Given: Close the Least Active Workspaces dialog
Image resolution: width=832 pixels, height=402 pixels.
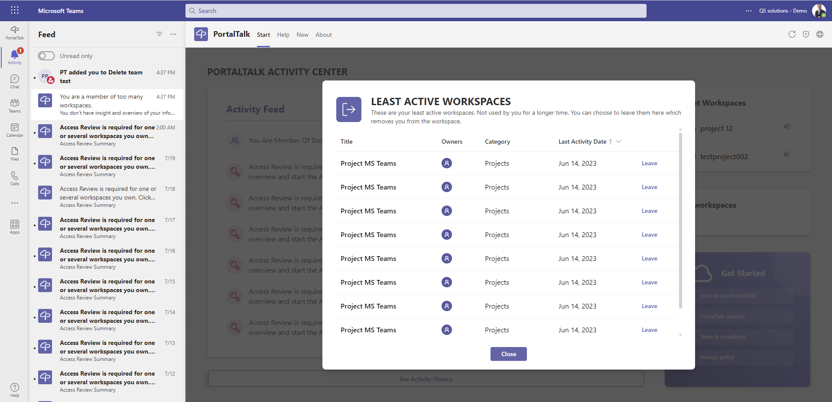Looking at the screenshot, I should pyautogui.click(x=509, y=354).
